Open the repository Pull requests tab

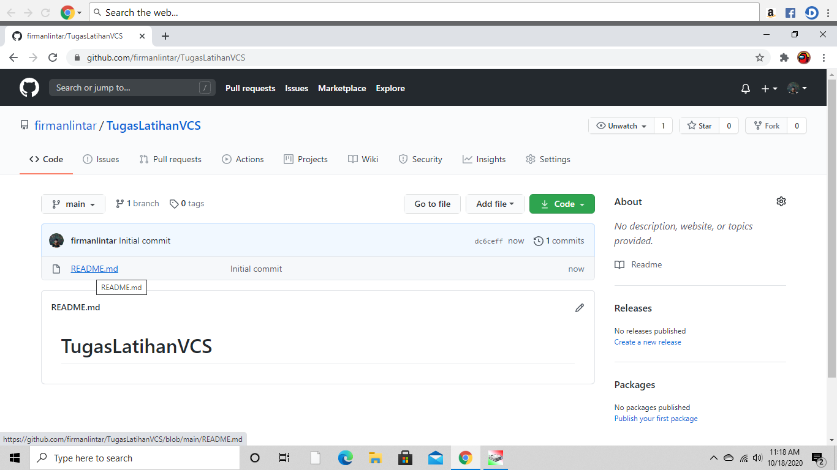click(170, 159)
